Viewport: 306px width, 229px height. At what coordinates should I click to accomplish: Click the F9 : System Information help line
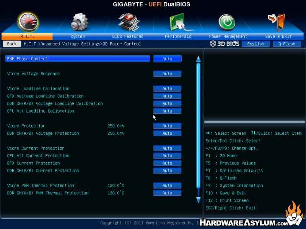coord(234,185)
